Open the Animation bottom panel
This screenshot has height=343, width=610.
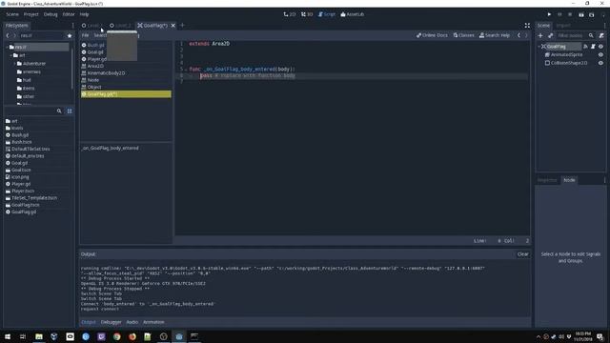(x=153, y=322)
